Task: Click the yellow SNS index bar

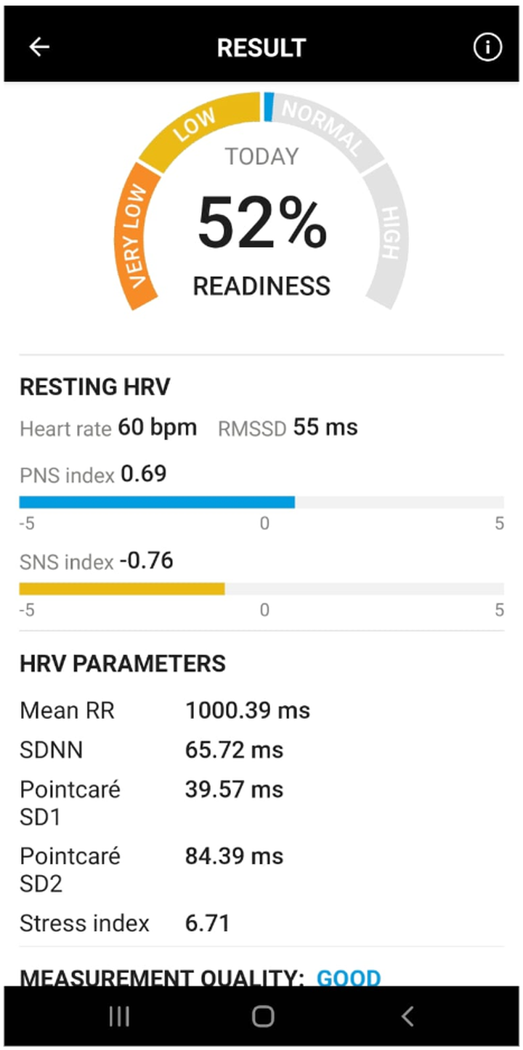Action: [122, 589]
